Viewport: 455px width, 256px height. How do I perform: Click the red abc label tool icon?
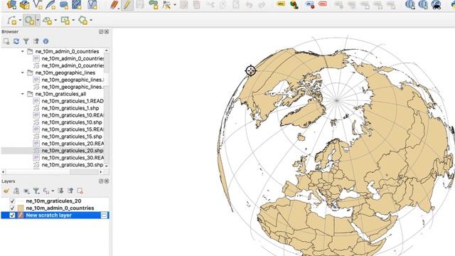coord(323,4)
